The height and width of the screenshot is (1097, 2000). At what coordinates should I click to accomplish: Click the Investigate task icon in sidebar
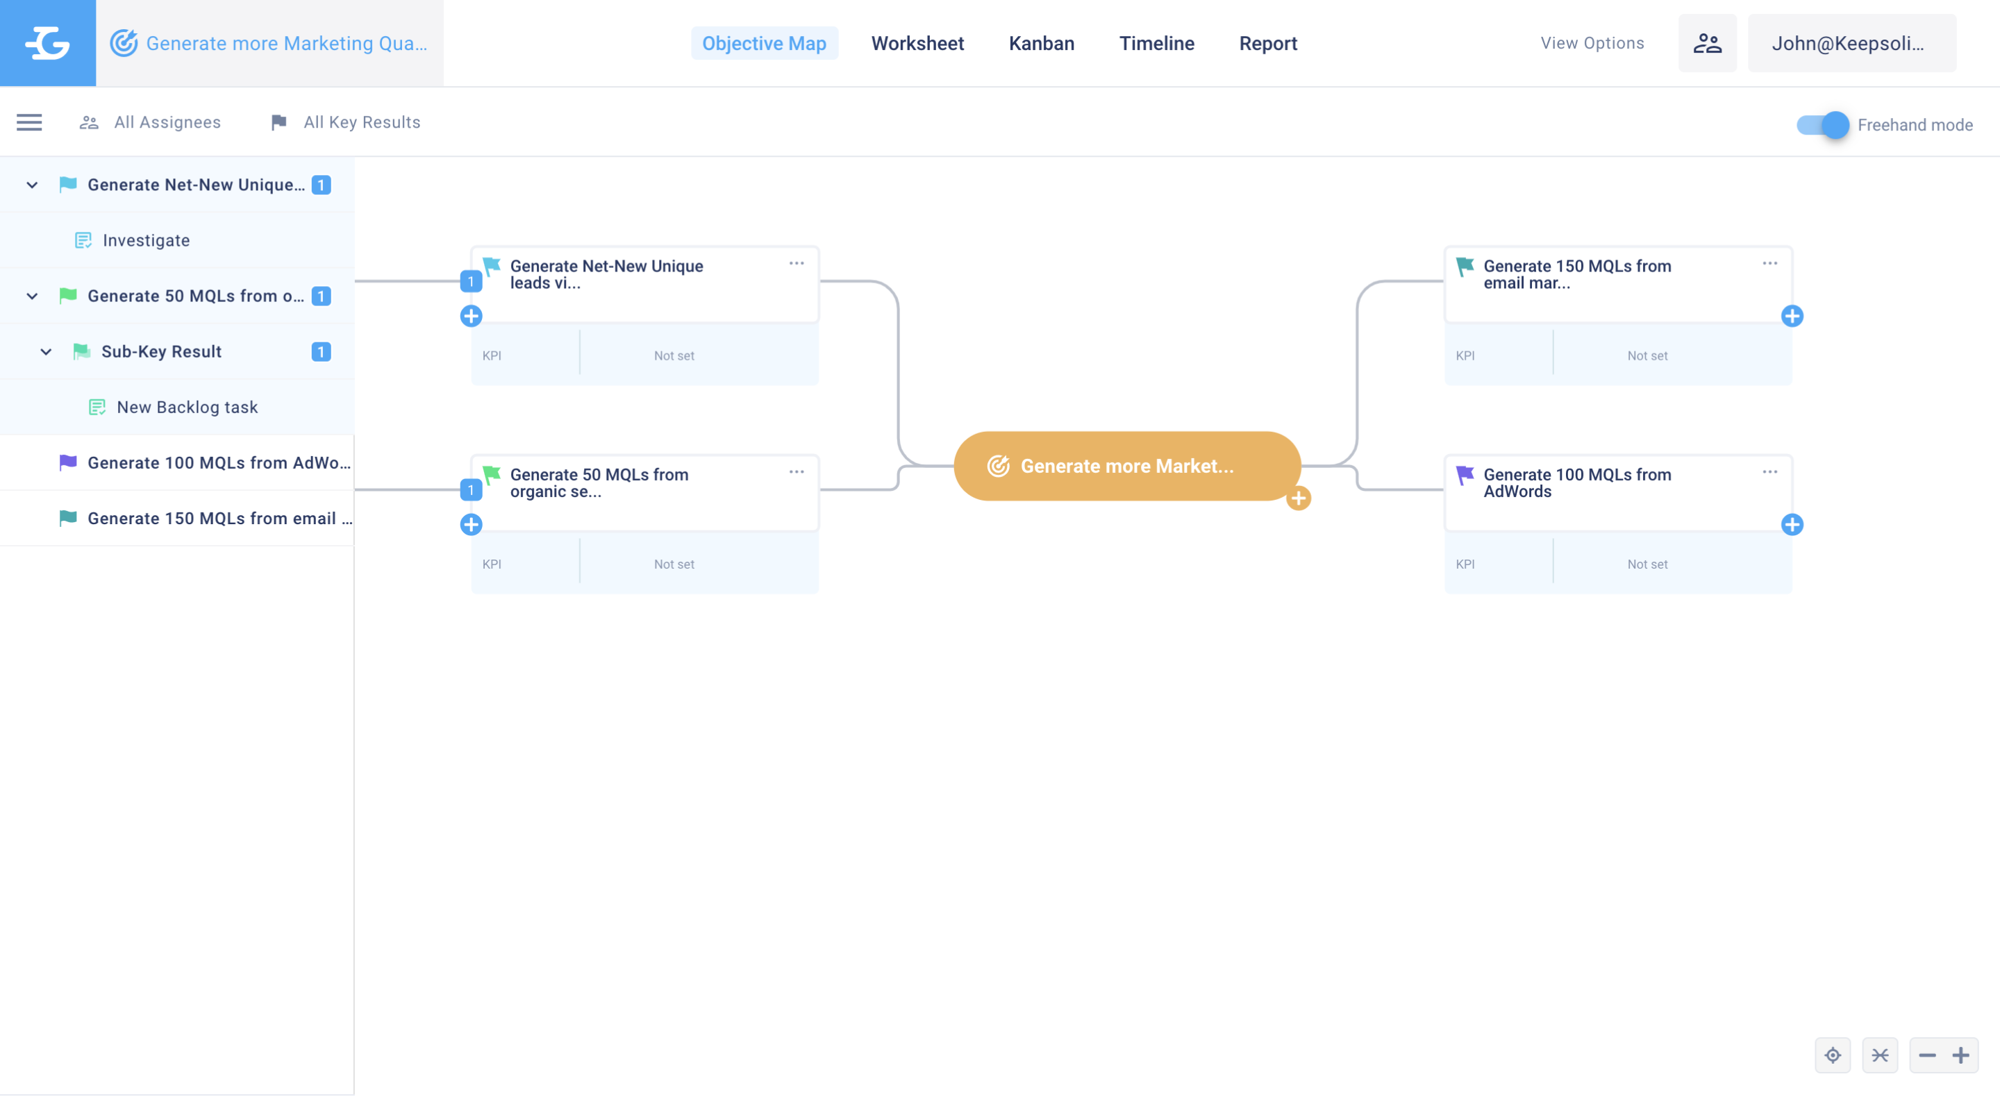pos(83,241)
